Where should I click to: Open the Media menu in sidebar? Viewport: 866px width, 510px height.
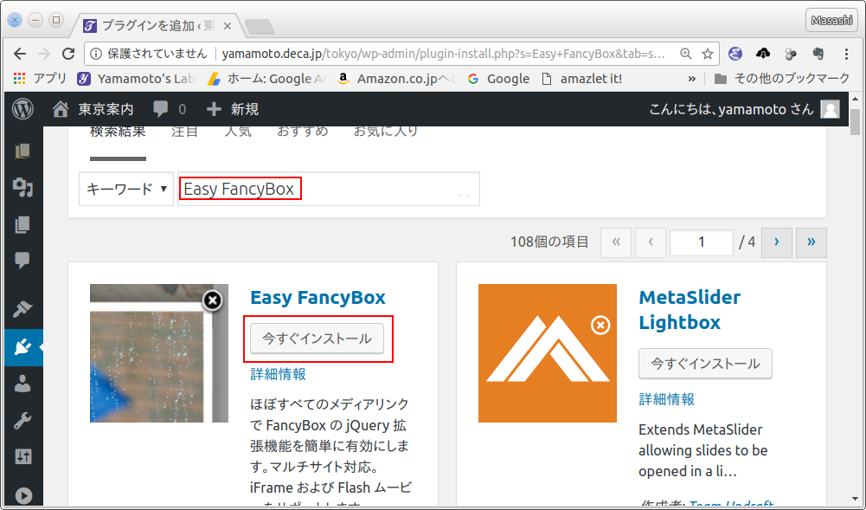click(22, 187)
